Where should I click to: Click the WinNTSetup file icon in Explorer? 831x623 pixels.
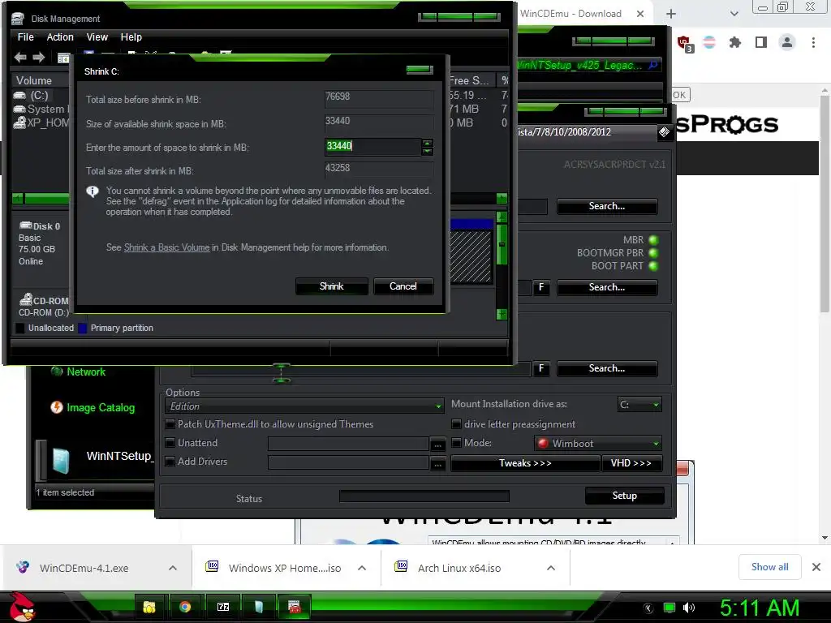(62, 461)
